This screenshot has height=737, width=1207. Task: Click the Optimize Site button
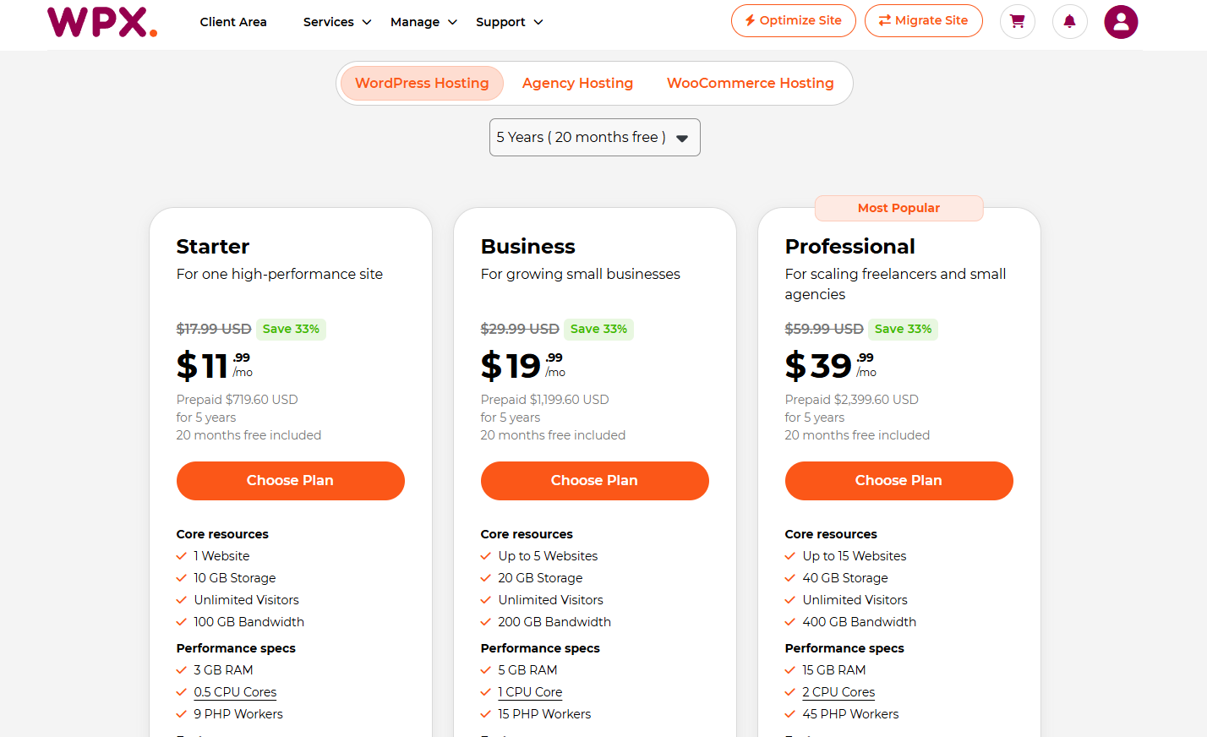tap(794, 20)
